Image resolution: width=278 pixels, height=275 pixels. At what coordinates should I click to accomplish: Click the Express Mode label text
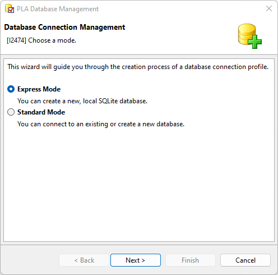(x=39, y=89)
